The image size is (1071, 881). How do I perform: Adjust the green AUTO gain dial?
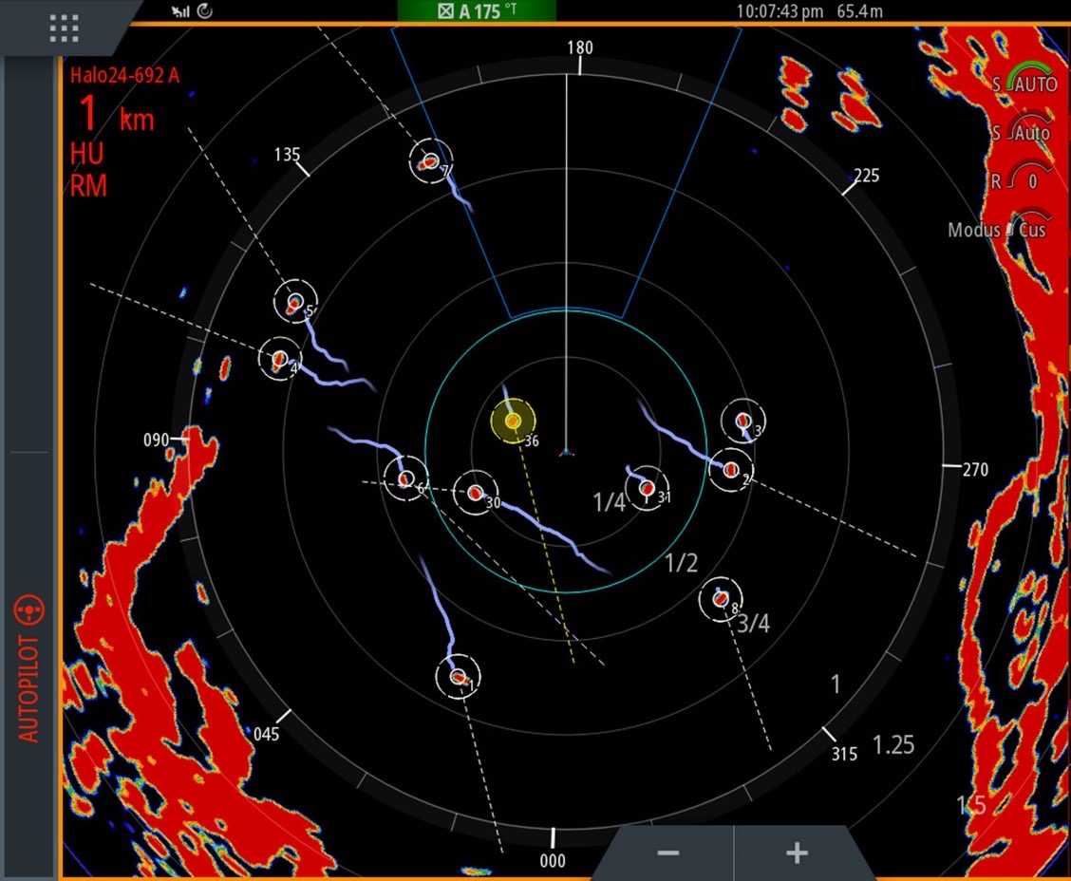1030,81
